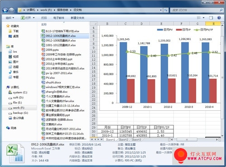Select the shuzhi.docx file
The height and width of the screenshot is (167, 226).
[x=53, y=82]
